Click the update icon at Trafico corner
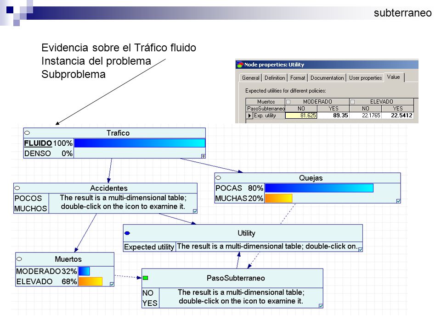 coord(204,156)
